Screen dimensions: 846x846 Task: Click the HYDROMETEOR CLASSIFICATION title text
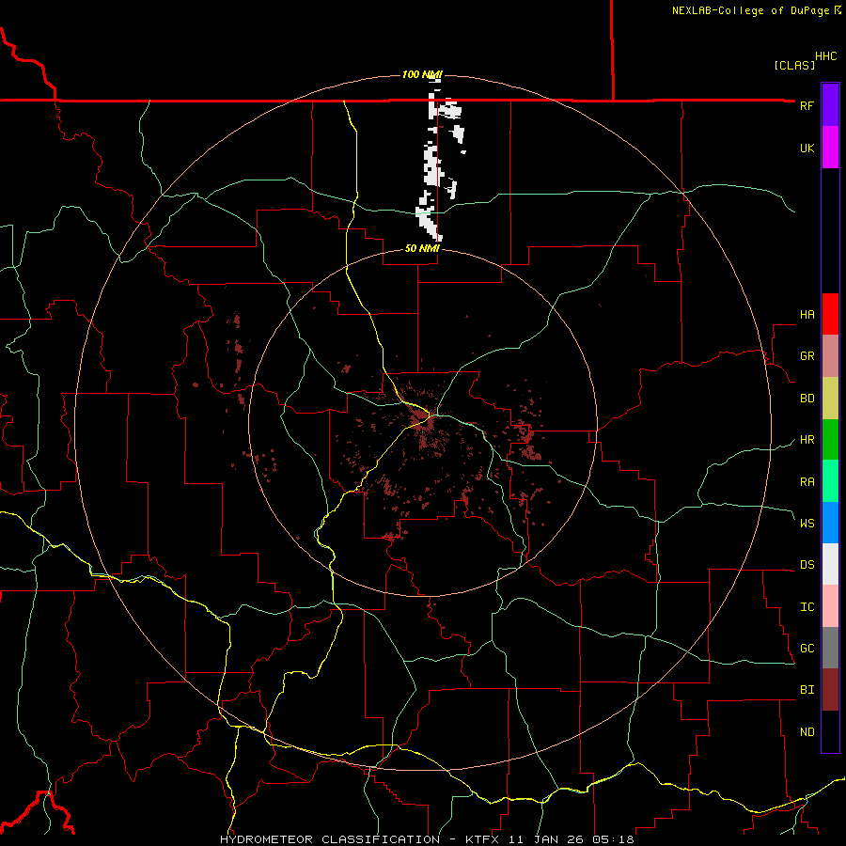(330, 839)
